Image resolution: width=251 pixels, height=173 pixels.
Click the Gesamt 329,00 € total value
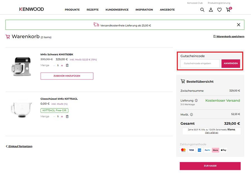232,123
